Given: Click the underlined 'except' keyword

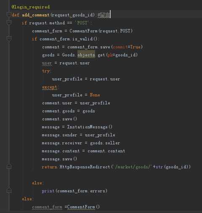Looking at the screenshot, I should click(50, 87).
